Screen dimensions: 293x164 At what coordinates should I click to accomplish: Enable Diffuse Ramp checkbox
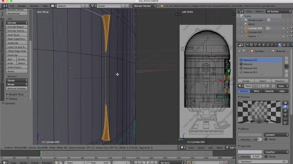tap(266, 139)
